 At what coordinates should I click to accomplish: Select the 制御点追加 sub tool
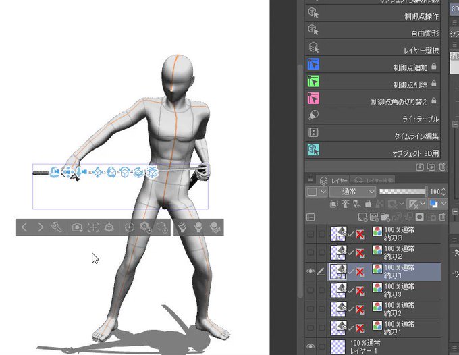point(373,64)
